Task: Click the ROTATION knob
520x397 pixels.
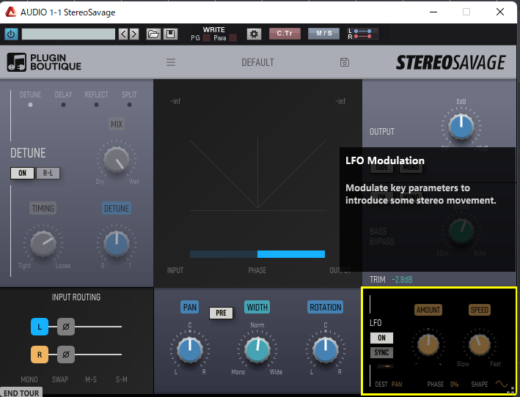Action: [326, 349]
